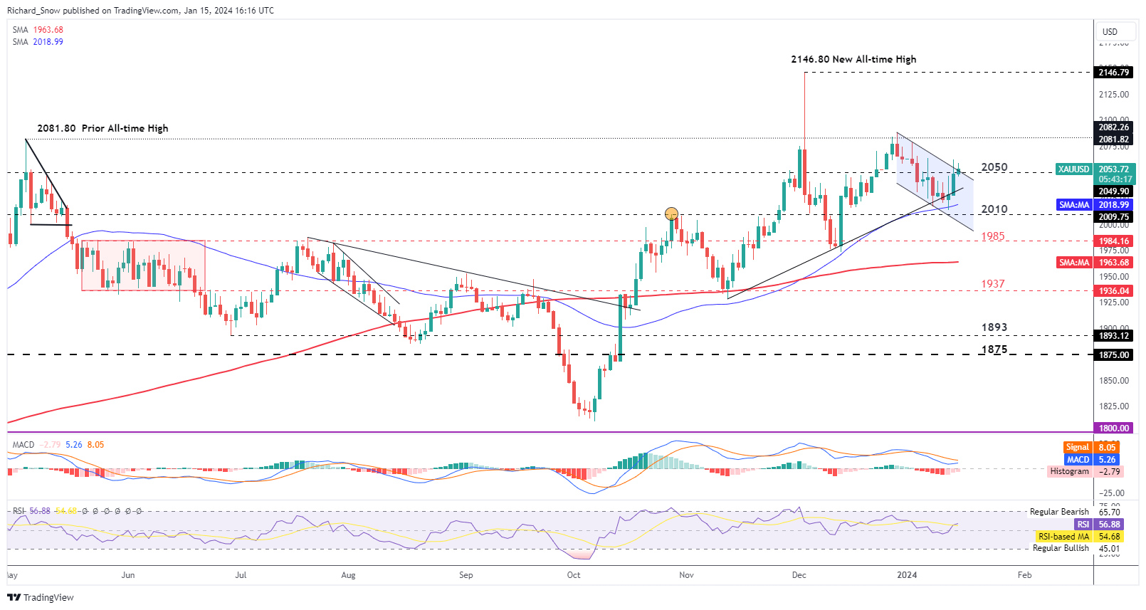Click the TradingView logo at bottom left

pyautogui.click(x=41, y=597)
